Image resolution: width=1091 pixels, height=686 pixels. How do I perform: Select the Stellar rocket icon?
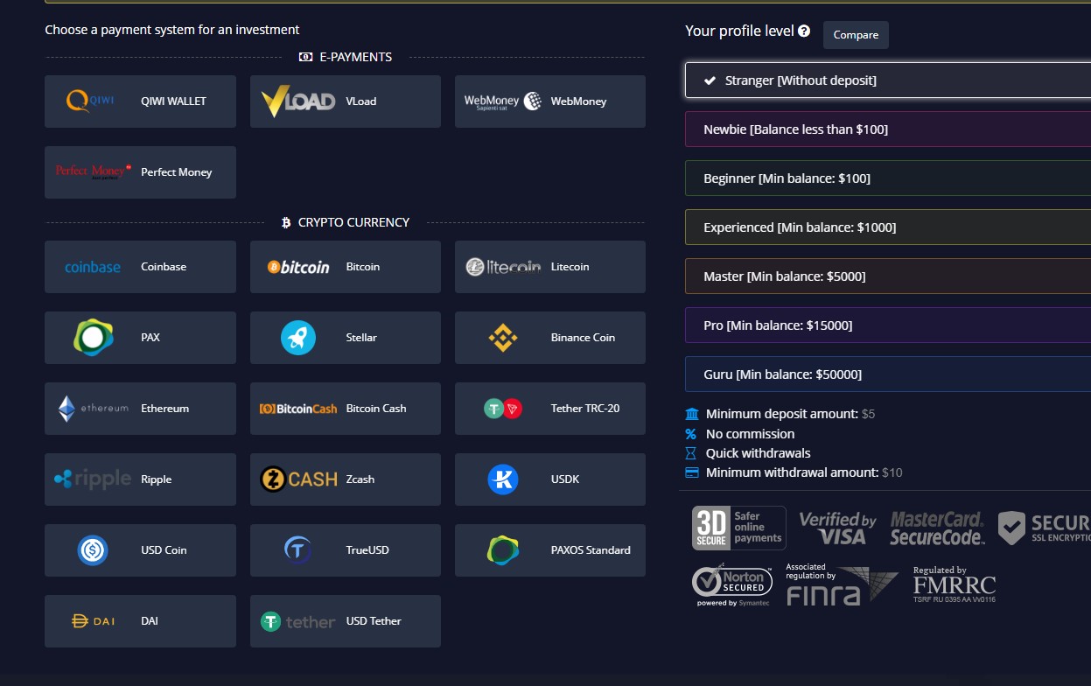coord(298,338)
